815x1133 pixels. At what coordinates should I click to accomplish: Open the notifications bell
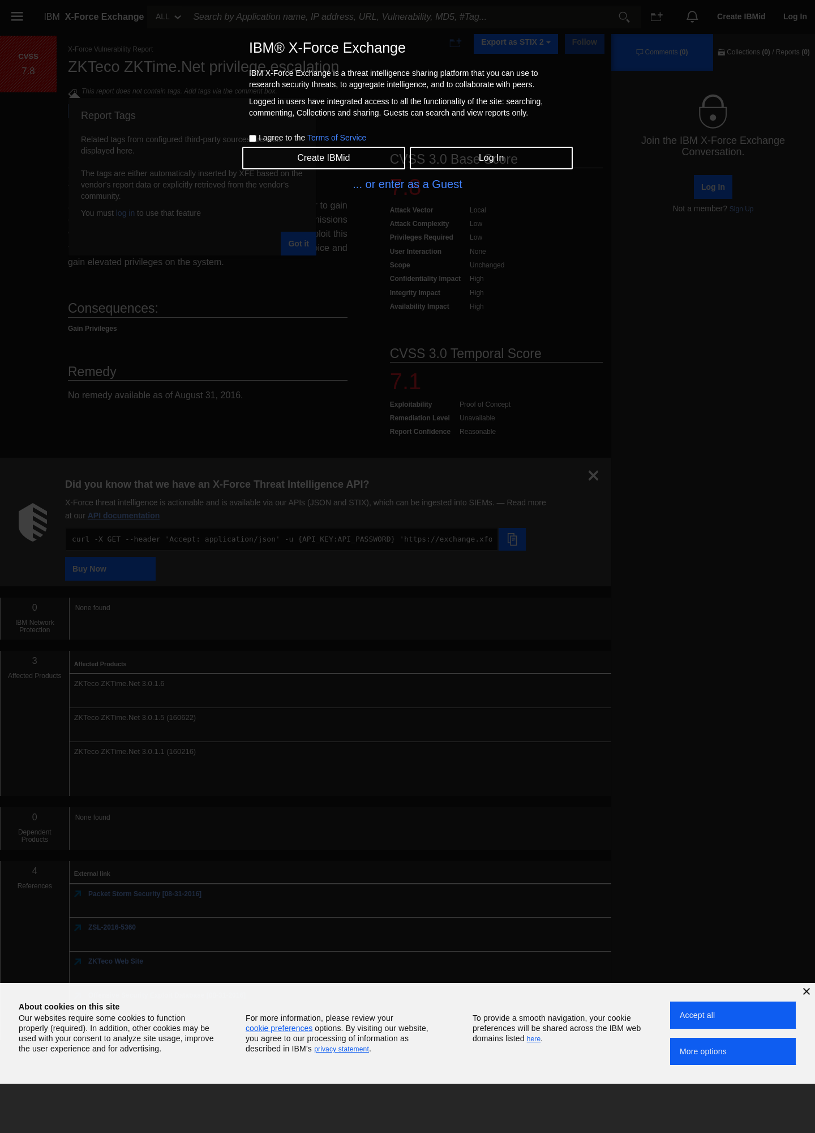coord(692,17)
